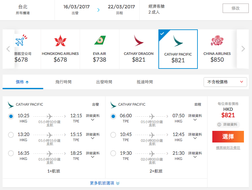Click the red 選擇 button
Screen dimensions: 252x190
(x=228, y=137)
